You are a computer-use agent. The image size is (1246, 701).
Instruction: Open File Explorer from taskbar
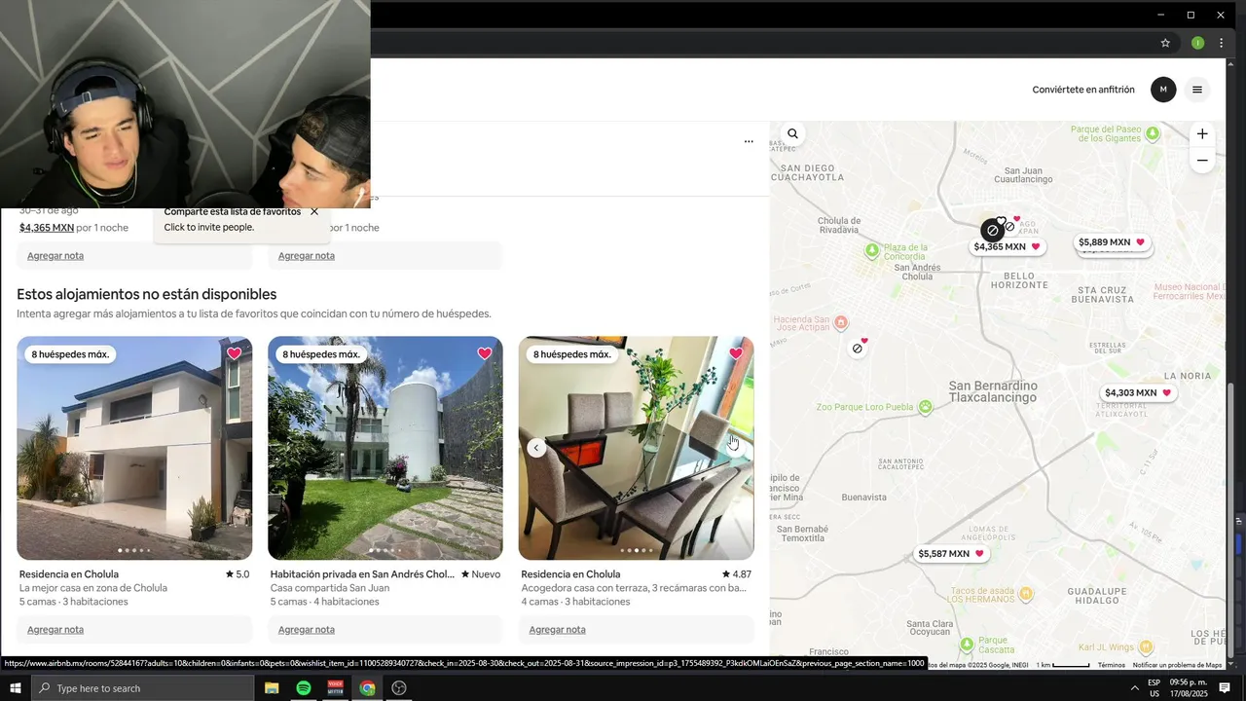[272, 688]
